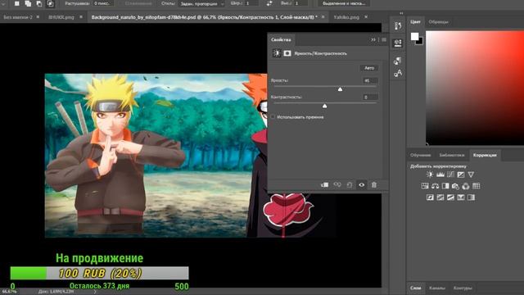The height and width of the screenshot is (295, 524).
Task: Click the Шир. width input field
Action: (251, 3)
